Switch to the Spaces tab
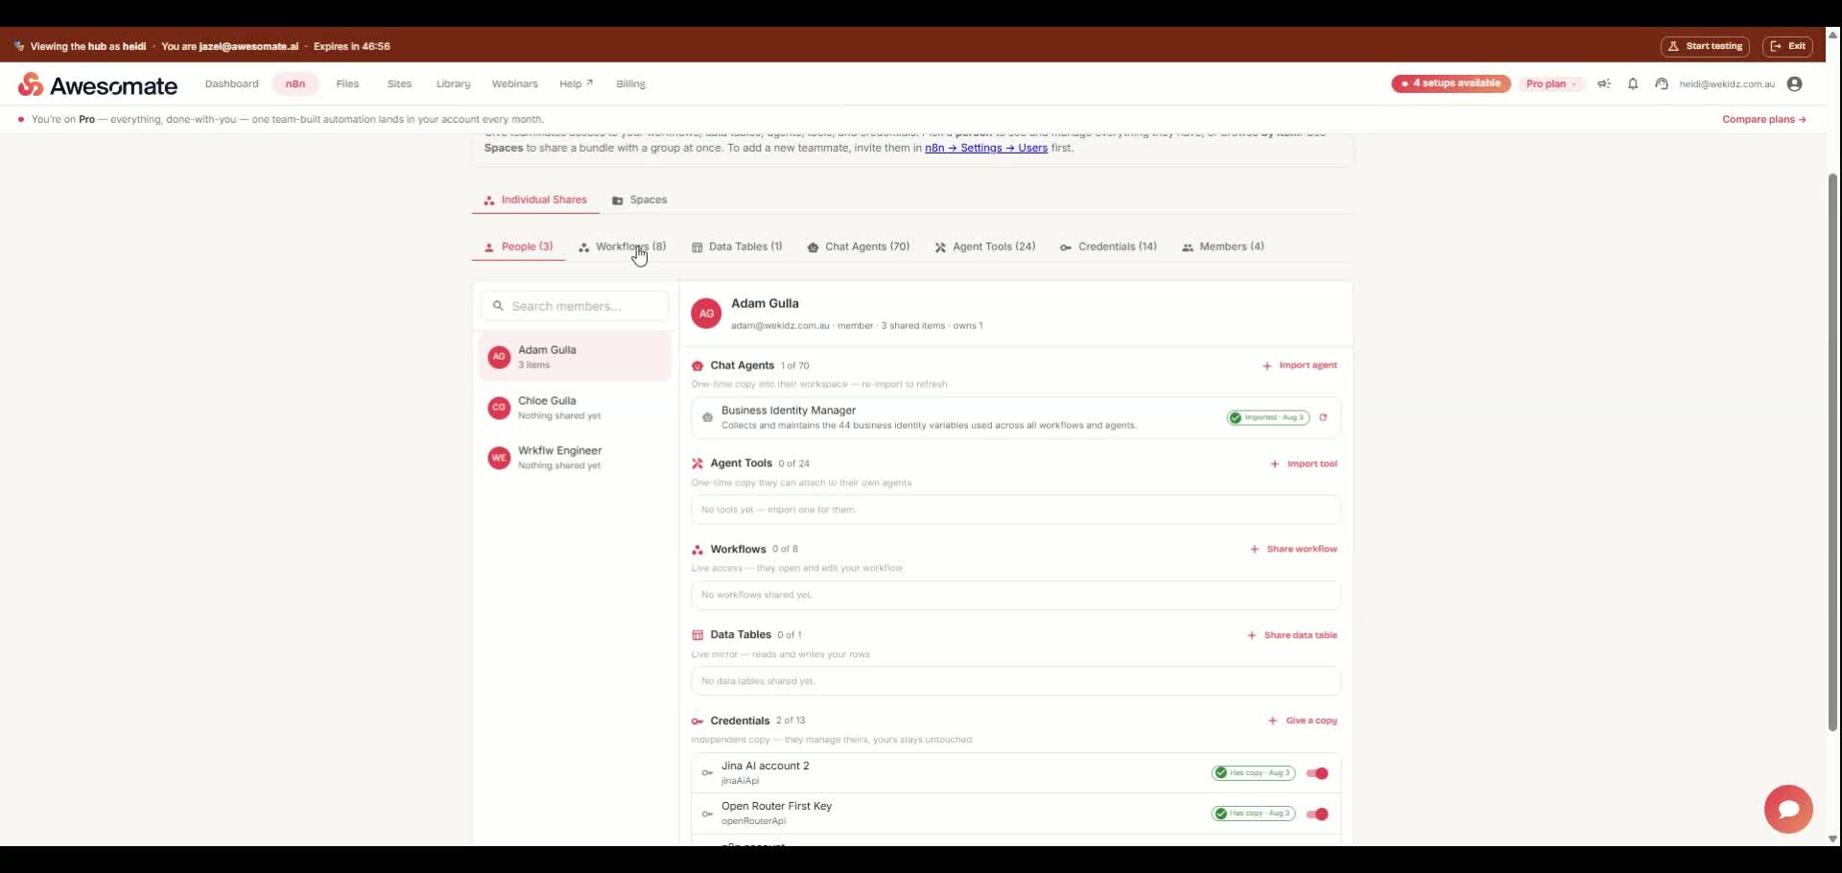1842x873 pixels. click(x=640, y=201)
